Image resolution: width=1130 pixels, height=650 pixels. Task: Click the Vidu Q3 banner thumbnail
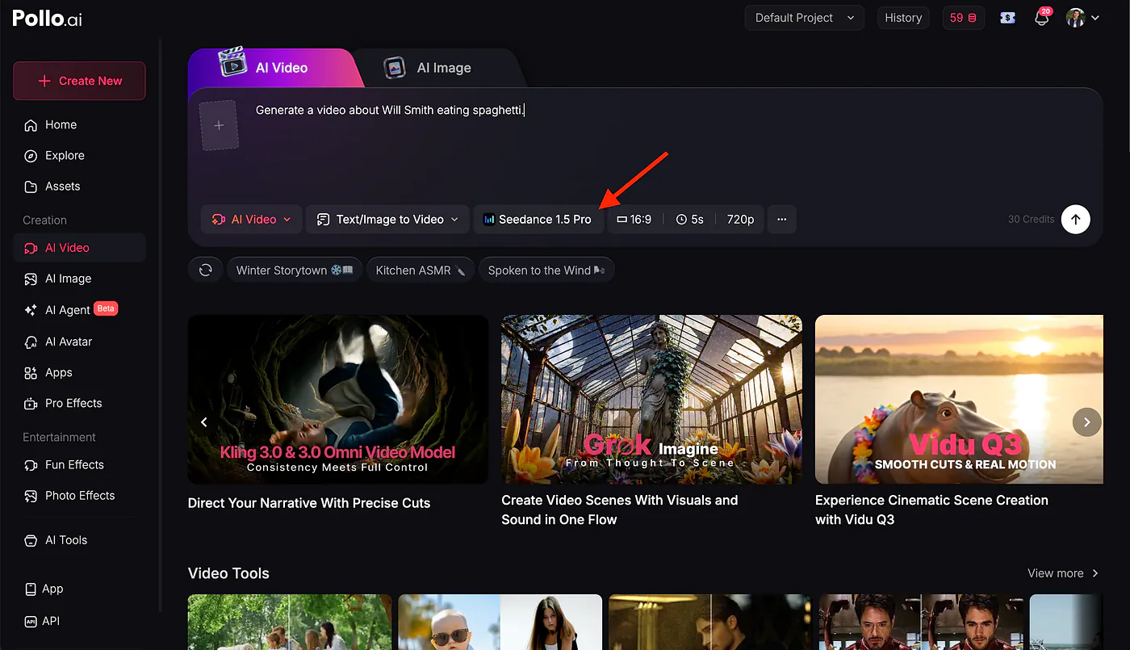click(x=959, y=400)
